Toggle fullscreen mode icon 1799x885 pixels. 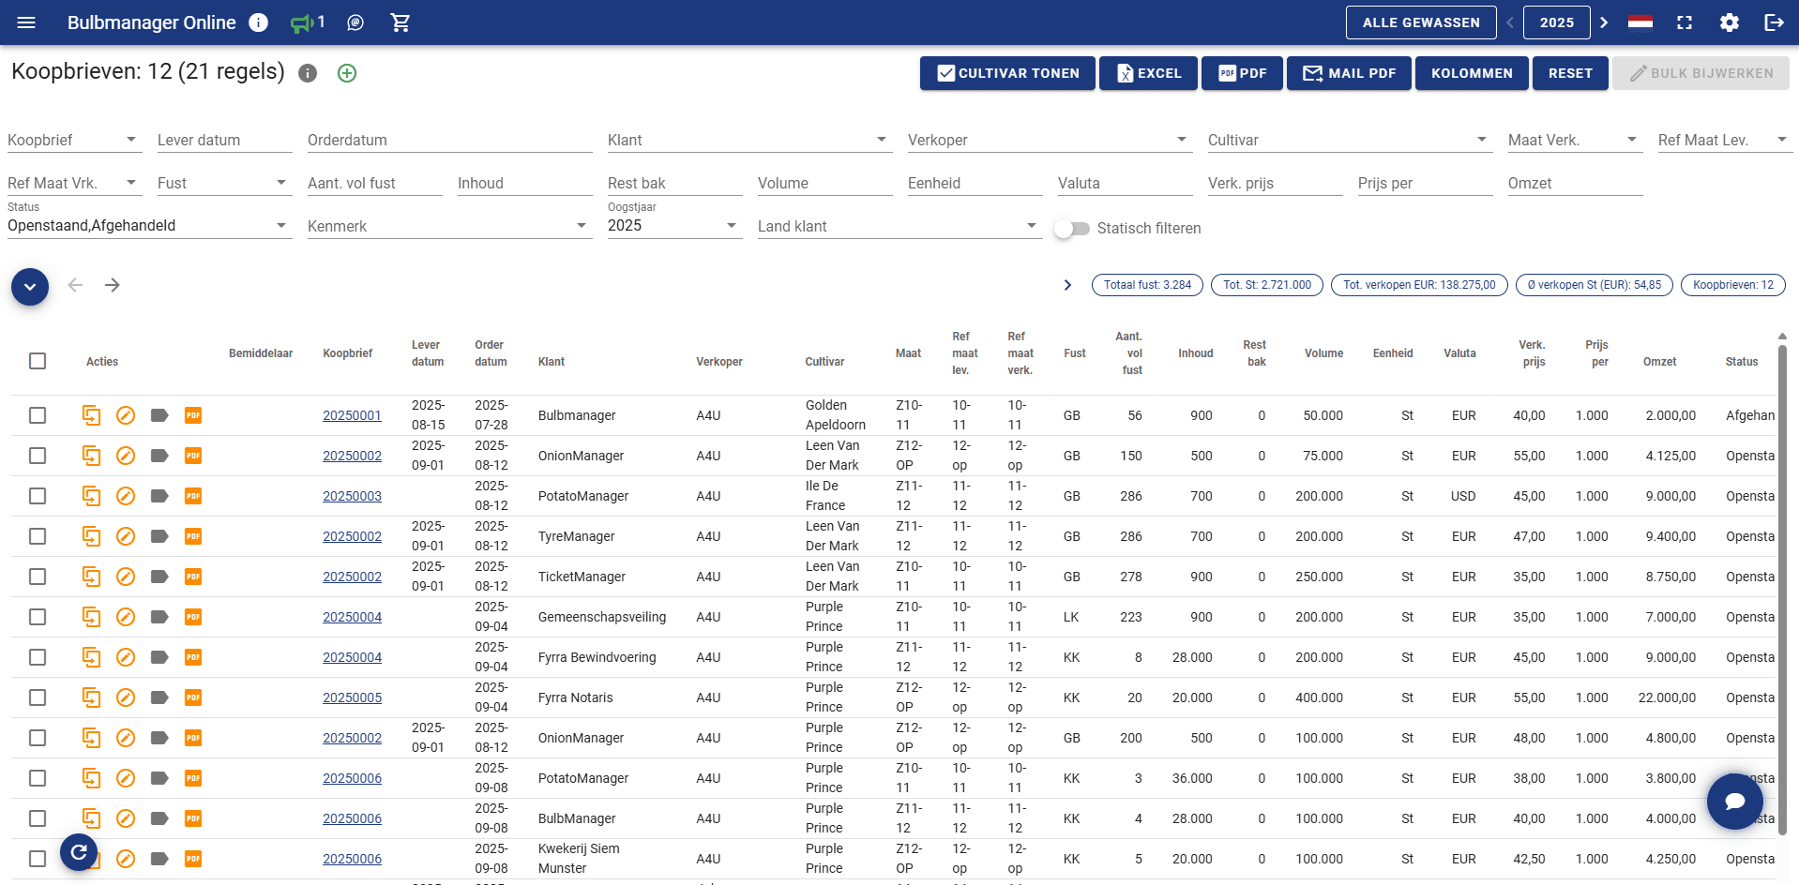[1685, 22]
